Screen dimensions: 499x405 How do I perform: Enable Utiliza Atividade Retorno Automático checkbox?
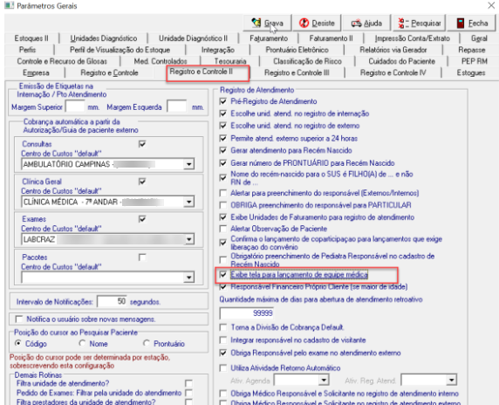click(223, 368)
